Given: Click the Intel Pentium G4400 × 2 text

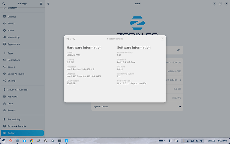Looking at the screenshot, I should [81, 69].
